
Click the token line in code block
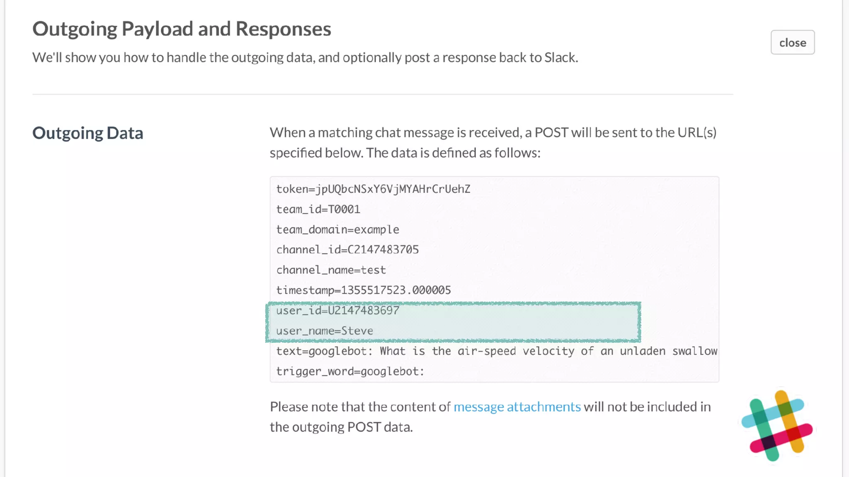click(x=373, y=189)
